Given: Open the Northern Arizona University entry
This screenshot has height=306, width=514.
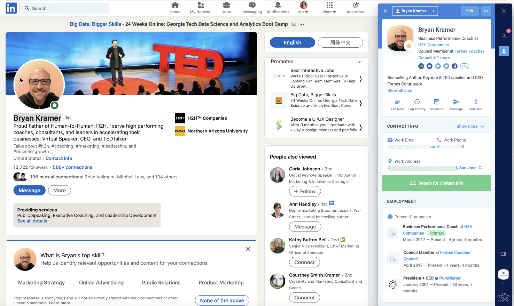Looking at the screenshot, I should point(211,131).
